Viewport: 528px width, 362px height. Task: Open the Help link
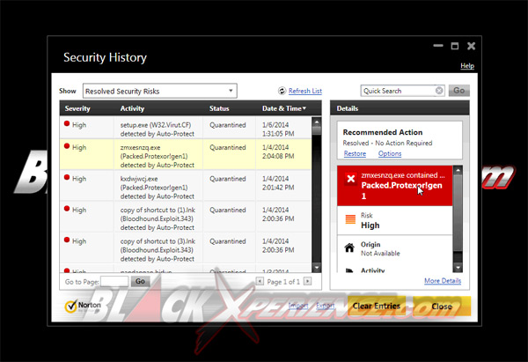click(467, 66)
